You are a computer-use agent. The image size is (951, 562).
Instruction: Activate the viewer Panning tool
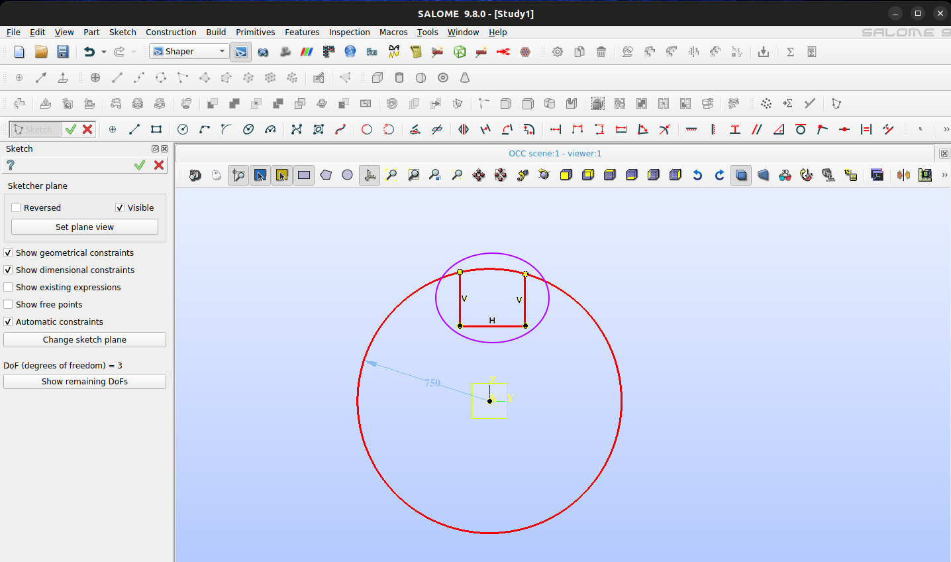479,175
